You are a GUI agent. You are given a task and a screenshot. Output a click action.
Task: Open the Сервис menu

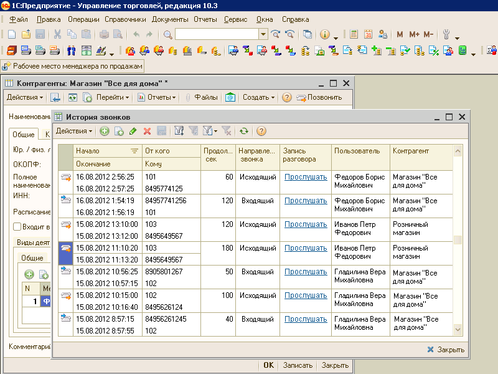tap(235, 19)
